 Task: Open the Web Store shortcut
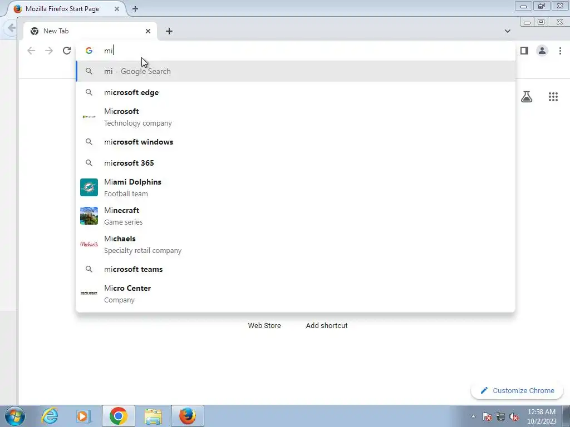[x=264, y=325]
